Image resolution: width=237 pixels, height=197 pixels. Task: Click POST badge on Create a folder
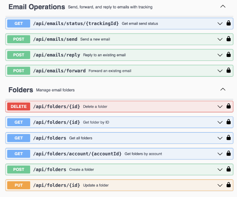click(x=19, y=169)
